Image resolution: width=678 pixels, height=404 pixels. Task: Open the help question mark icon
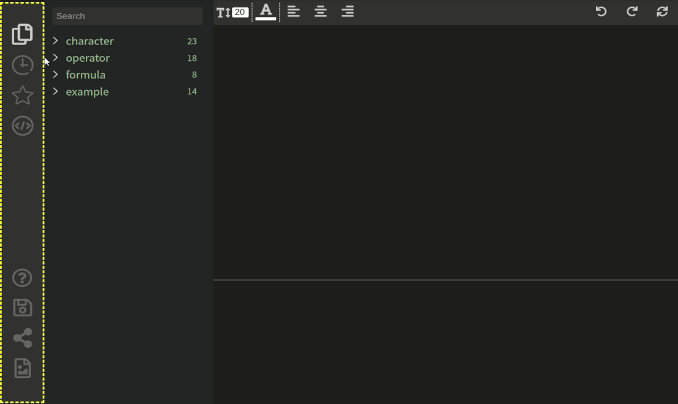22,278
